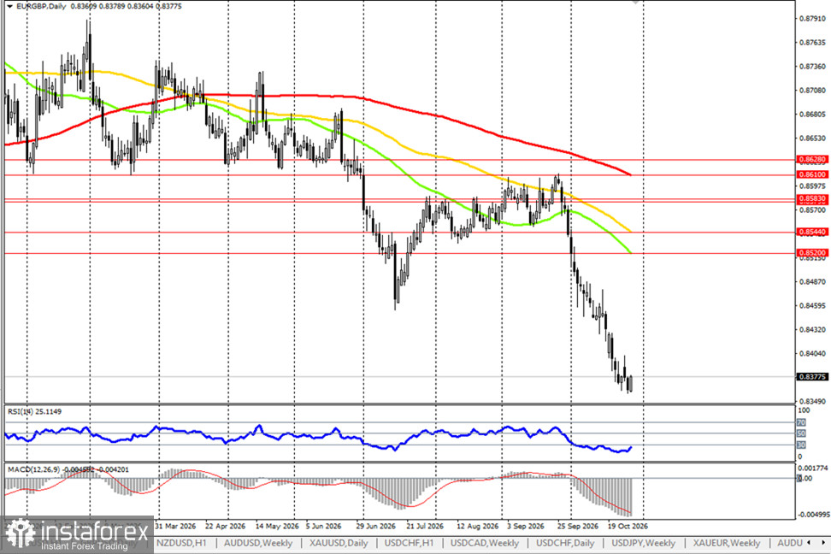Click the 0.87635 price scale value
Viewport: 831px width, 554px height.
point(812,43)
